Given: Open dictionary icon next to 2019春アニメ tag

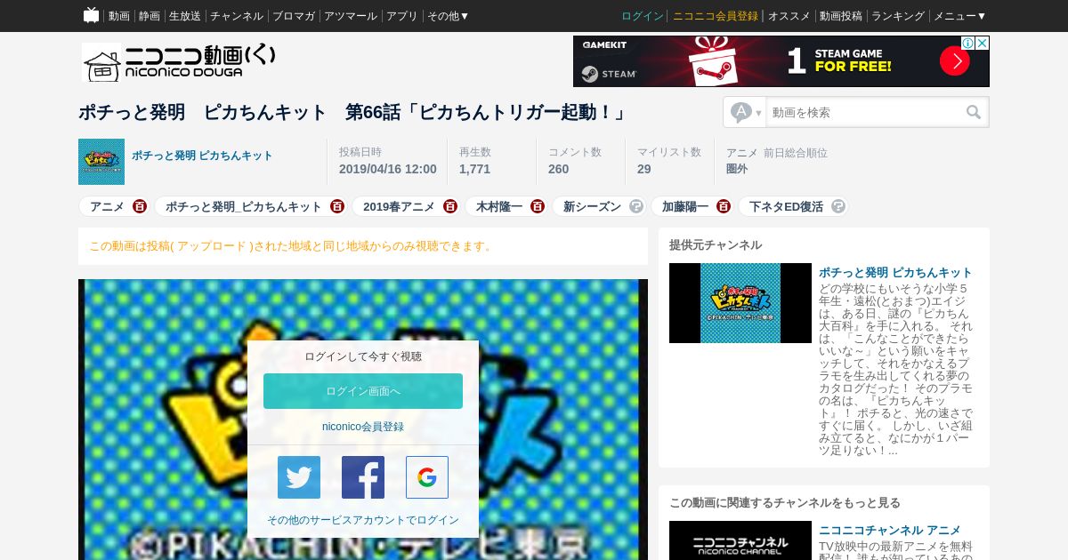Looking at the screenshot, I should click(450, 206).
